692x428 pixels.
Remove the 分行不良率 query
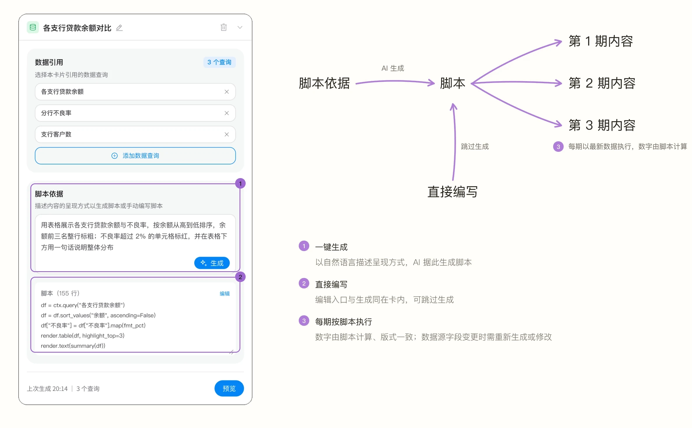227,113
